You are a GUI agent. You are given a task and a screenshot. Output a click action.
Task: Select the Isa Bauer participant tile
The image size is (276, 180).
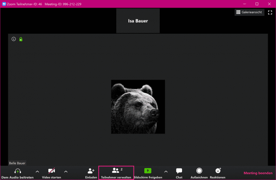pos(138,21)
